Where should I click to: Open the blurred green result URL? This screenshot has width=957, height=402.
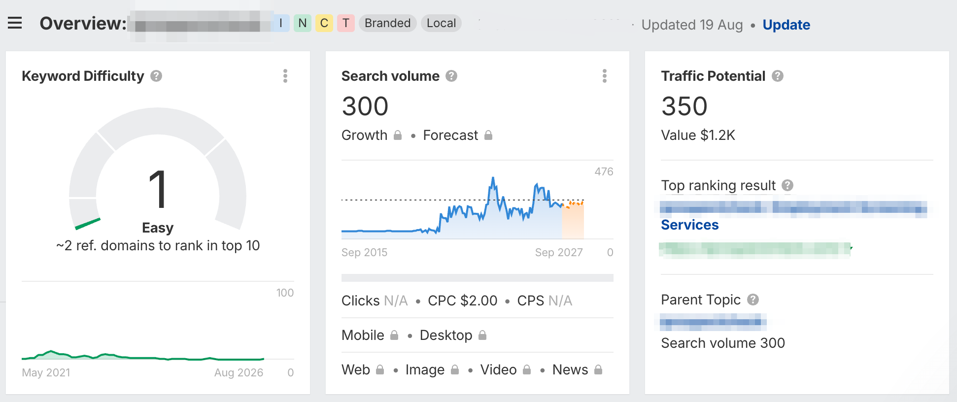[x=755, y=250]
